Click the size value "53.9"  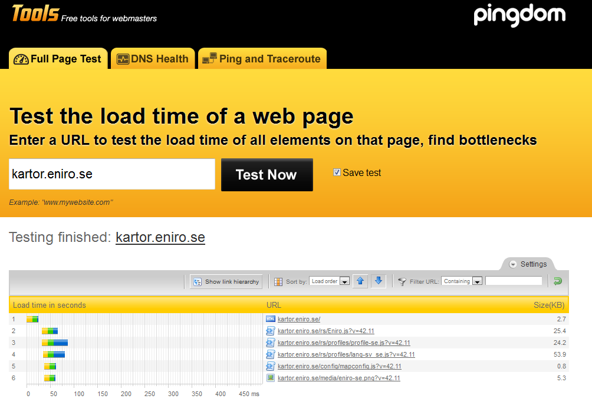click(x=560, y=354)
